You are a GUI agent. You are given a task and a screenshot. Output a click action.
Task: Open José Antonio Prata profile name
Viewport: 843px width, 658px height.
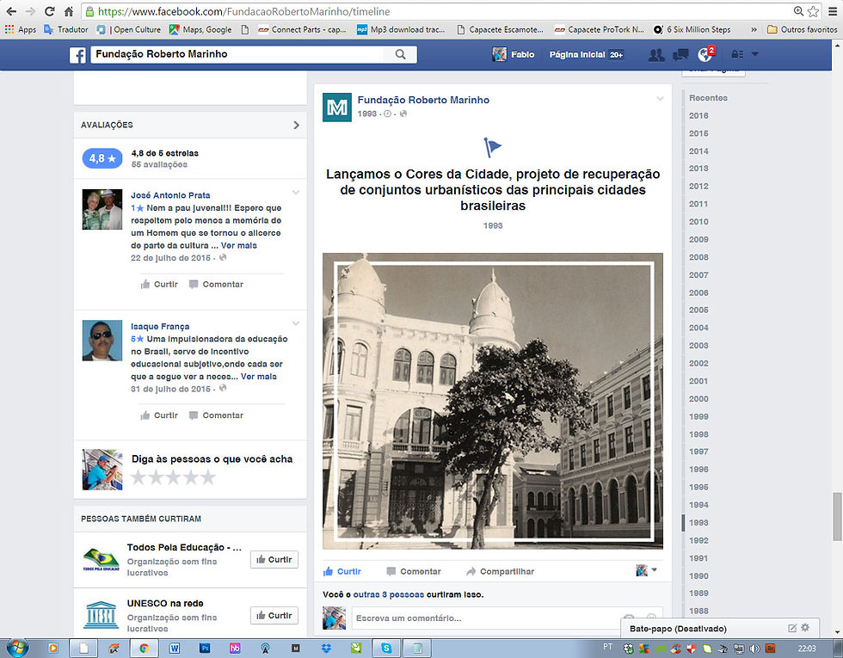[x=170, y=195]
